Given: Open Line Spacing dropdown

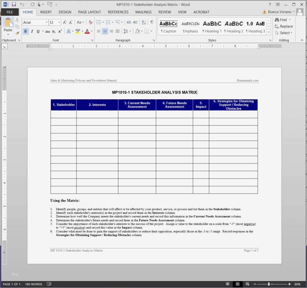Looking at the screenshot, I should (127, 31).
